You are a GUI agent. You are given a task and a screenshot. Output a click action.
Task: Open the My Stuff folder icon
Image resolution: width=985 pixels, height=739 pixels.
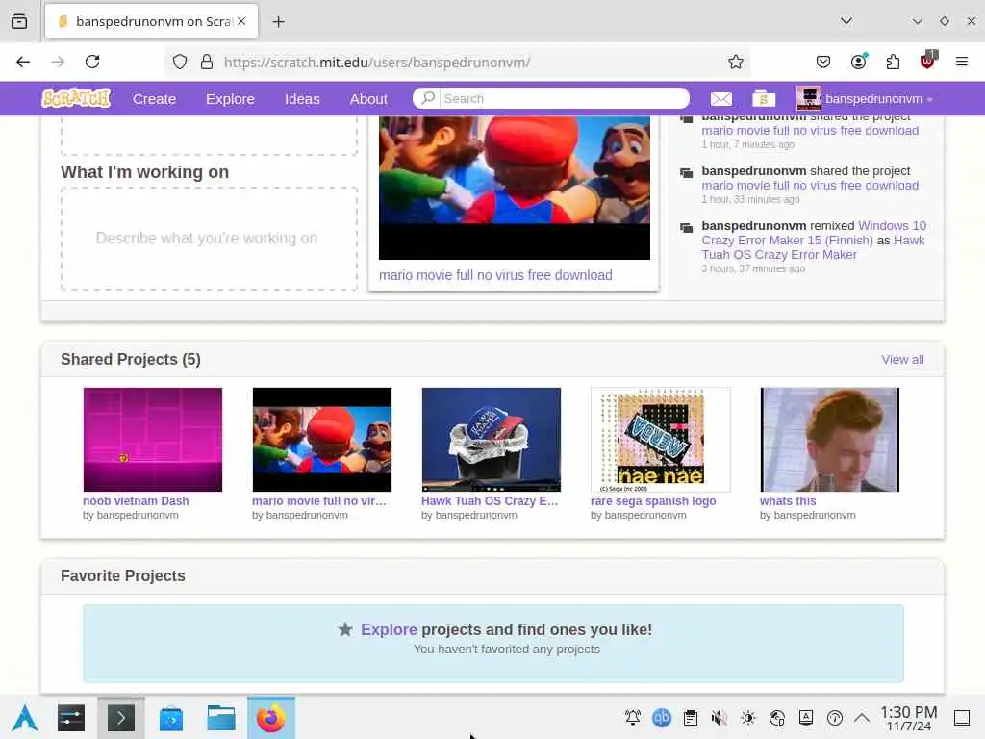click(763, 99)
